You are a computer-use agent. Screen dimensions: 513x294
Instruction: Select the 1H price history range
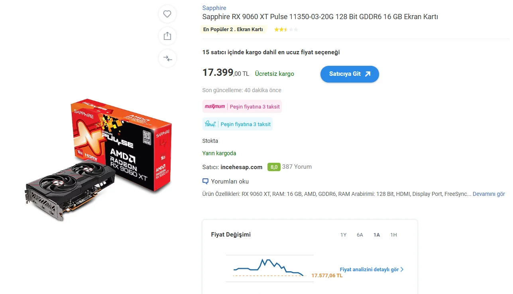(393, 235)
